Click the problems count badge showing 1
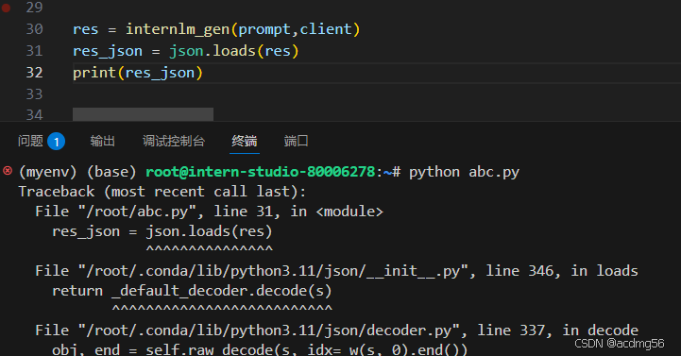 point(56,142)
